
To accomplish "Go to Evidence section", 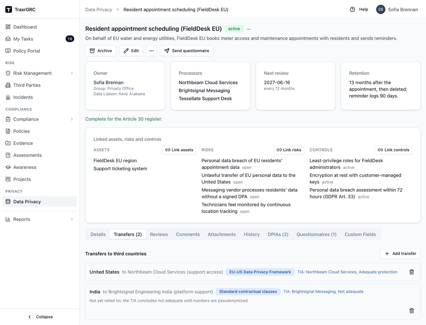I will [x=40, y=143].
